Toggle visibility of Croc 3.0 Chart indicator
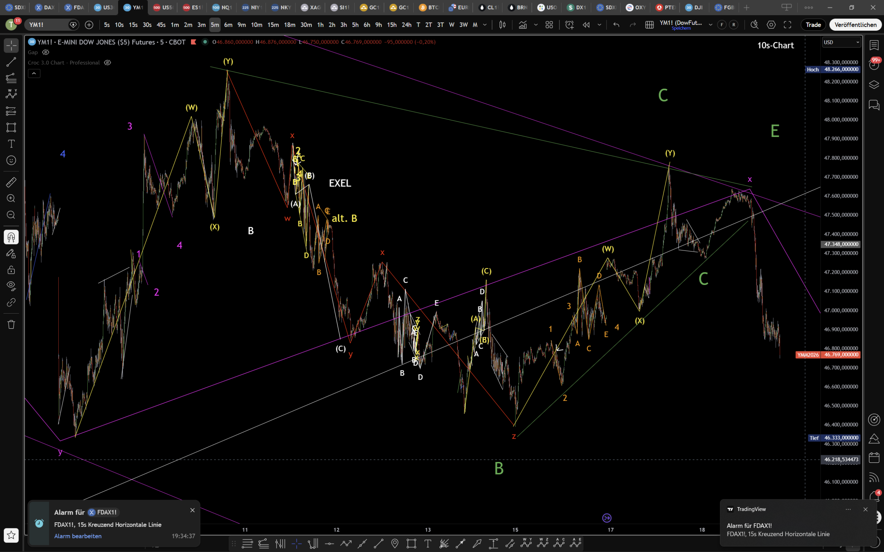Image resolution: width=884 pixels, height=552 pixels. point(107,63)
